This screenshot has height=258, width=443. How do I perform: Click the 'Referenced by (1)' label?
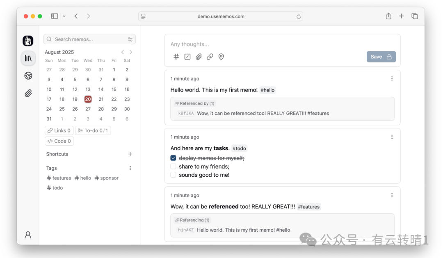[x=195, y=103]
